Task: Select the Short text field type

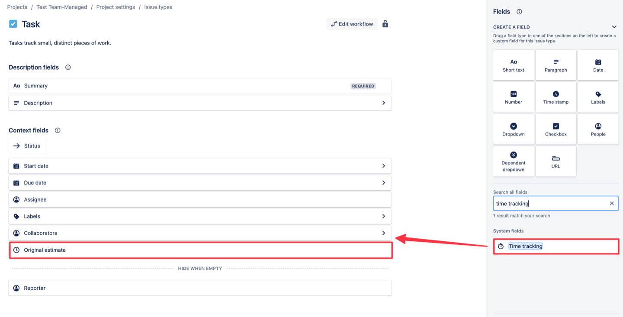Action: (513, 64)
